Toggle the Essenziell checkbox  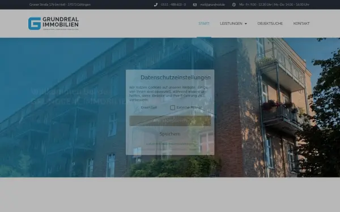click(x=137, y=107)
